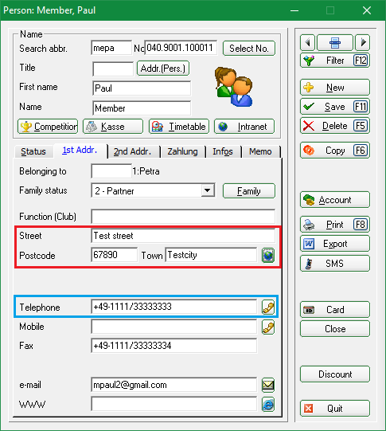Open the Status tab
The height and width of the screenshot is (431, 386).
click(33, 151)
